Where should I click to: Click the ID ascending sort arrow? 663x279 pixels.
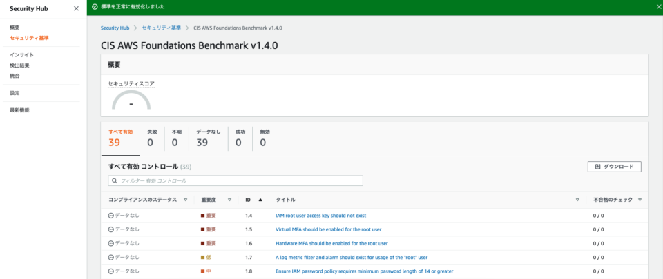(x=260, y=200)
